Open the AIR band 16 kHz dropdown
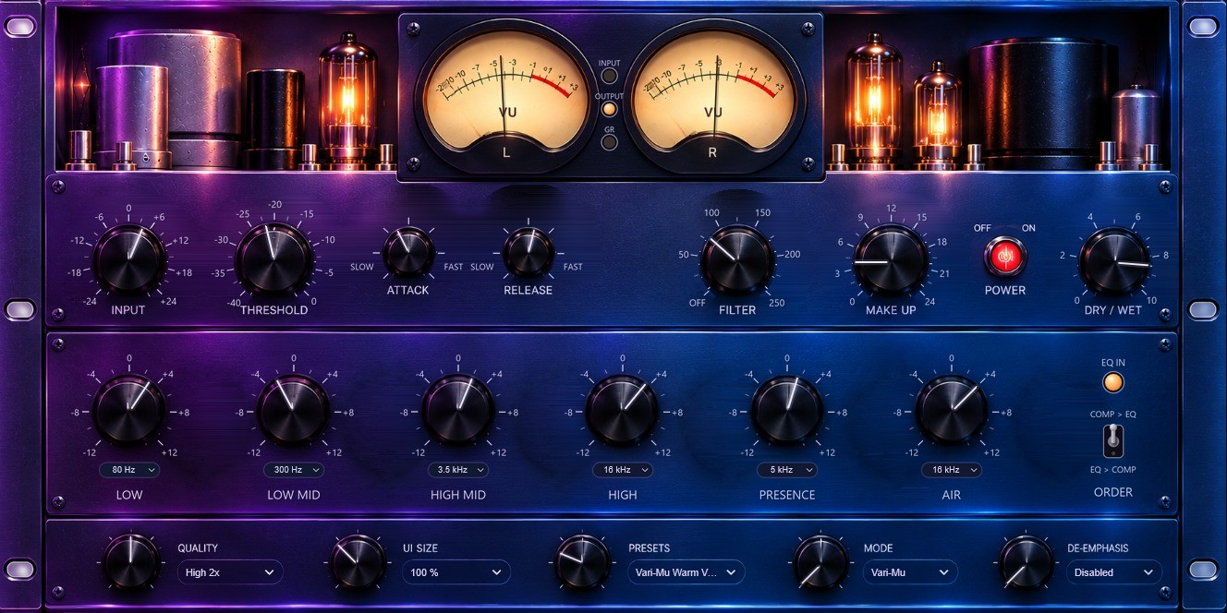Screen dimensions: 1227x613 click(x=952, y=470)
